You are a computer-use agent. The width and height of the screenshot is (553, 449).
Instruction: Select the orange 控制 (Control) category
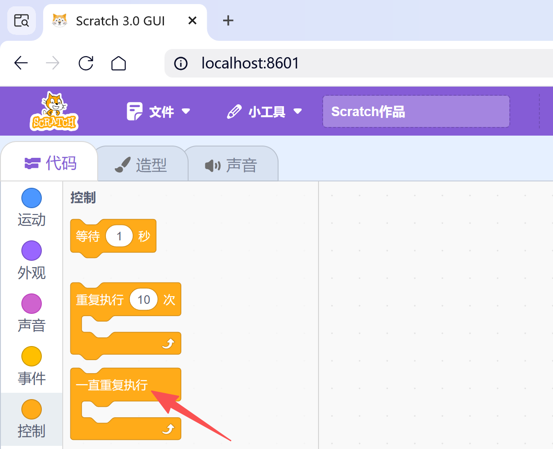[x=31, y=419]
